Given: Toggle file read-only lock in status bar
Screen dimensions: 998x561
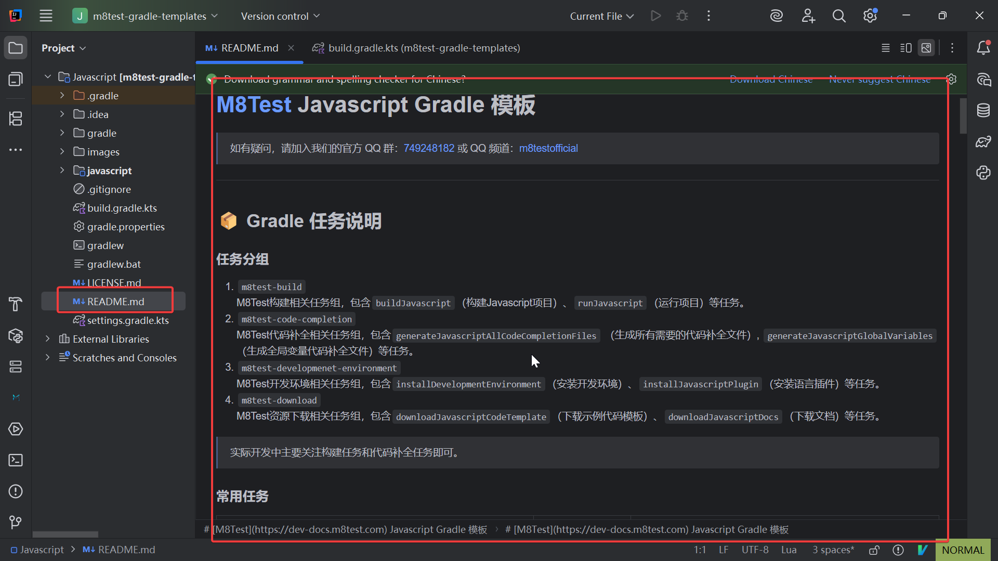Looking at the screenshot, I should (874, 550).
